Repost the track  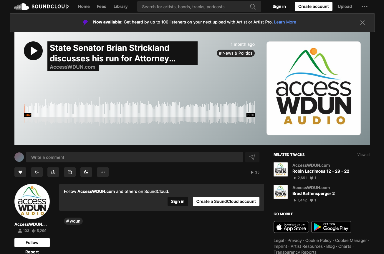pyautogui.click(x=37, y=172)
